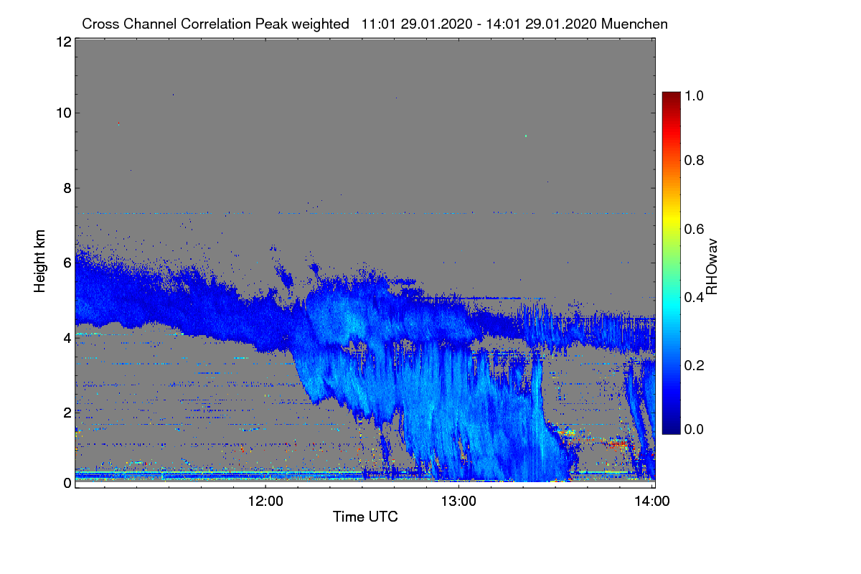861x574 pixels.
Task: Click the colorbar value '0.0'
Action: (693, 429)
